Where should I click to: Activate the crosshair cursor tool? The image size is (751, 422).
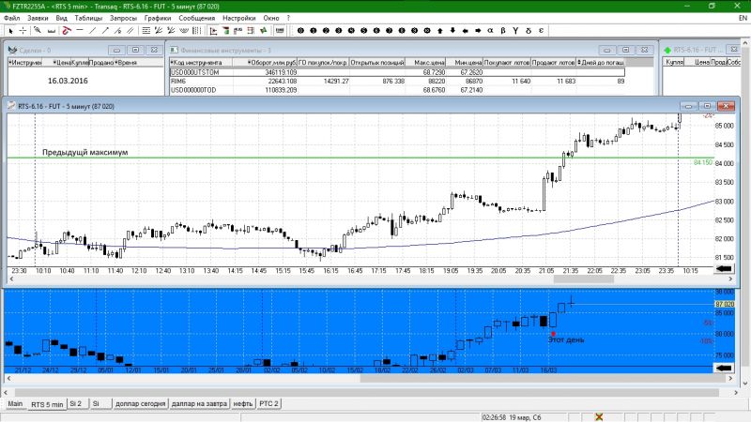tap(23, 31)
